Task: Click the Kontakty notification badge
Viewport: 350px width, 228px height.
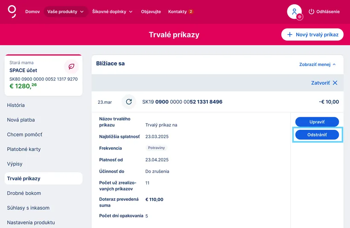Action: [191, 12]
